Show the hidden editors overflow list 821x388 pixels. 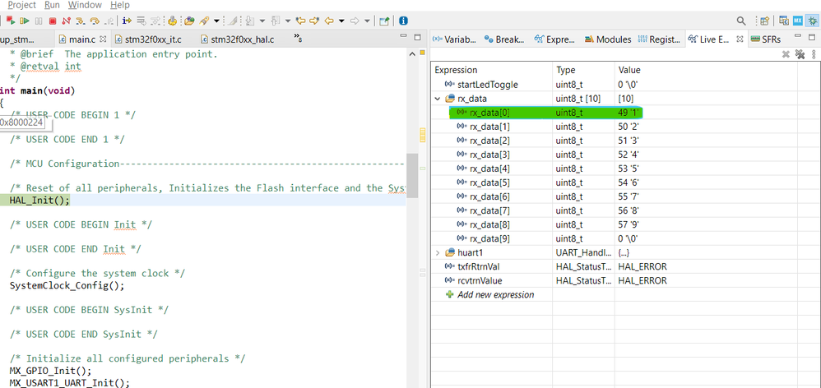(x=298, y=38)
